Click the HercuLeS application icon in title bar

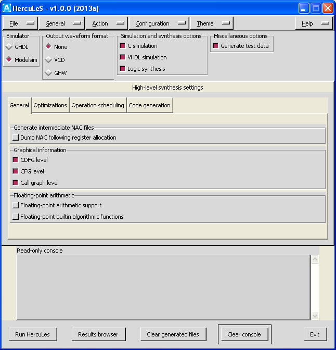point(7,8)
